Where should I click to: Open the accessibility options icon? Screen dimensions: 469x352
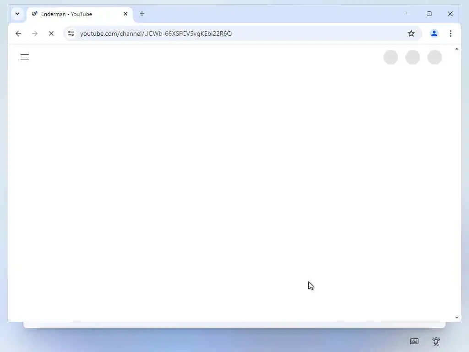pos(436,341)
